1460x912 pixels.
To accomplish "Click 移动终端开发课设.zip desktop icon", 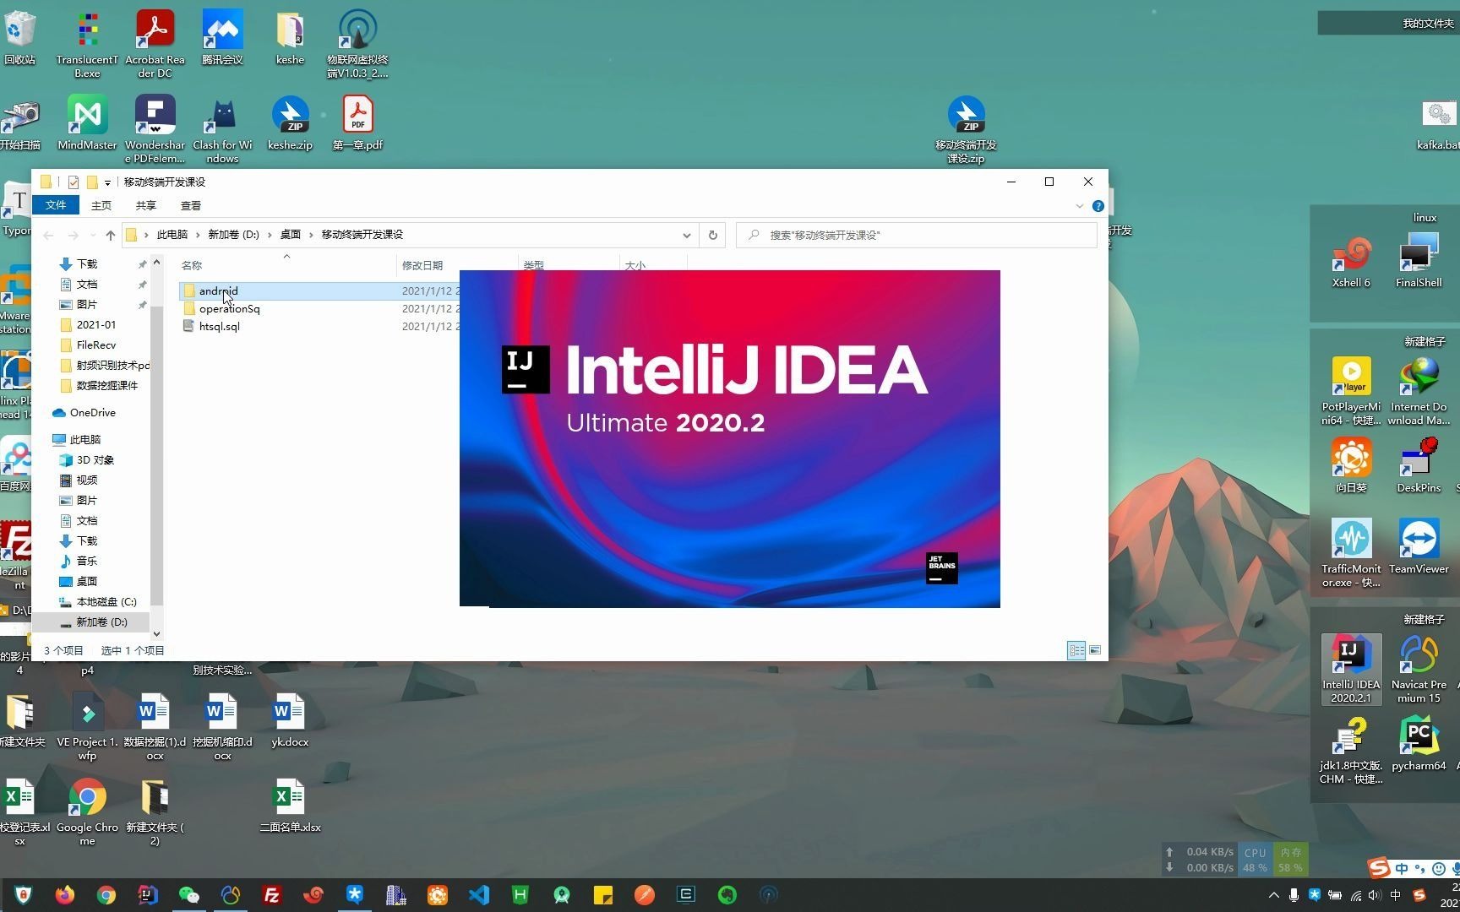I will coord(966,129).
